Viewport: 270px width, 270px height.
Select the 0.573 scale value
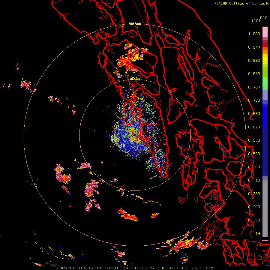tap(254, 140)
